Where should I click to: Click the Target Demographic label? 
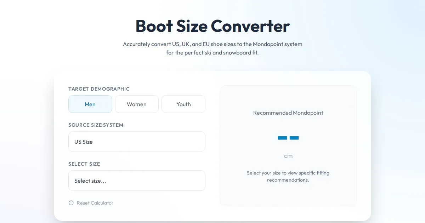click(99, 89)
